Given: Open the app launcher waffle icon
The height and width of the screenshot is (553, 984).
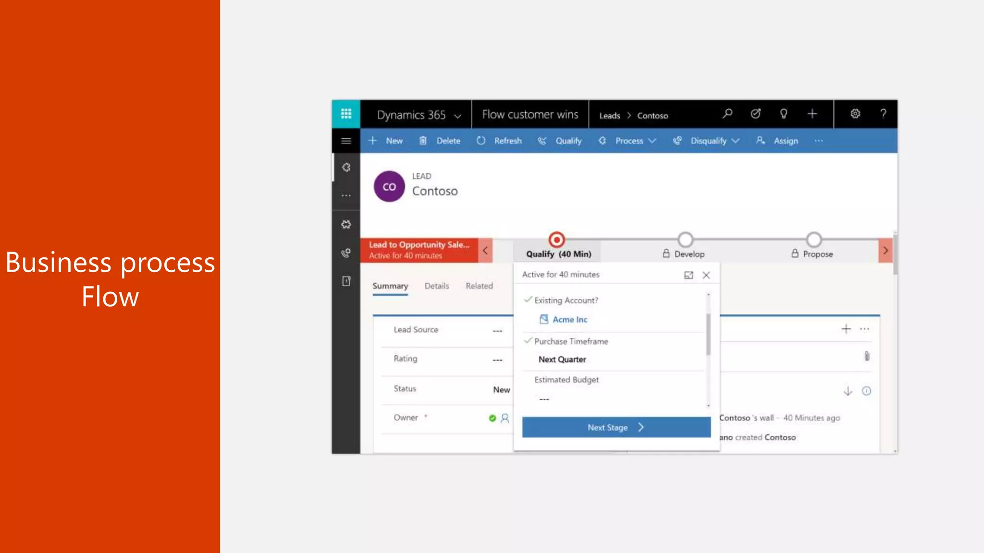Looking at the screenshot, I should click(x=346, y=114).
